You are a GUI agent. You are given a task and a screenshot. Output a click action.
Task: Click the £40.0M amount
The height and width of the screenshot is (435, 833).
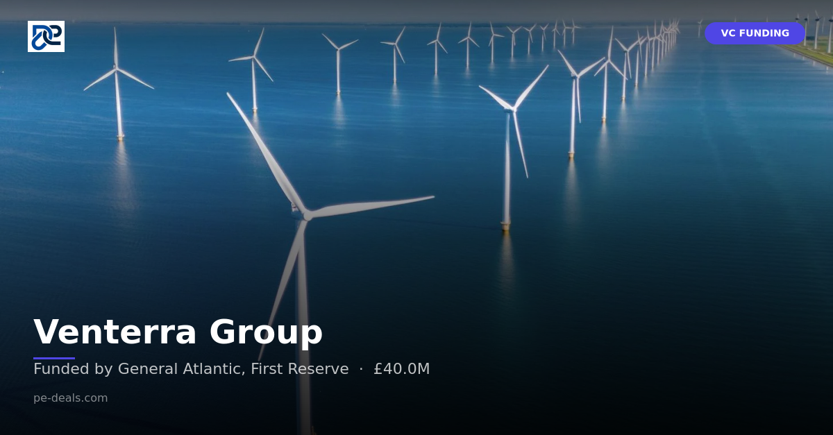pyautogui.click(x=401, y=369)
